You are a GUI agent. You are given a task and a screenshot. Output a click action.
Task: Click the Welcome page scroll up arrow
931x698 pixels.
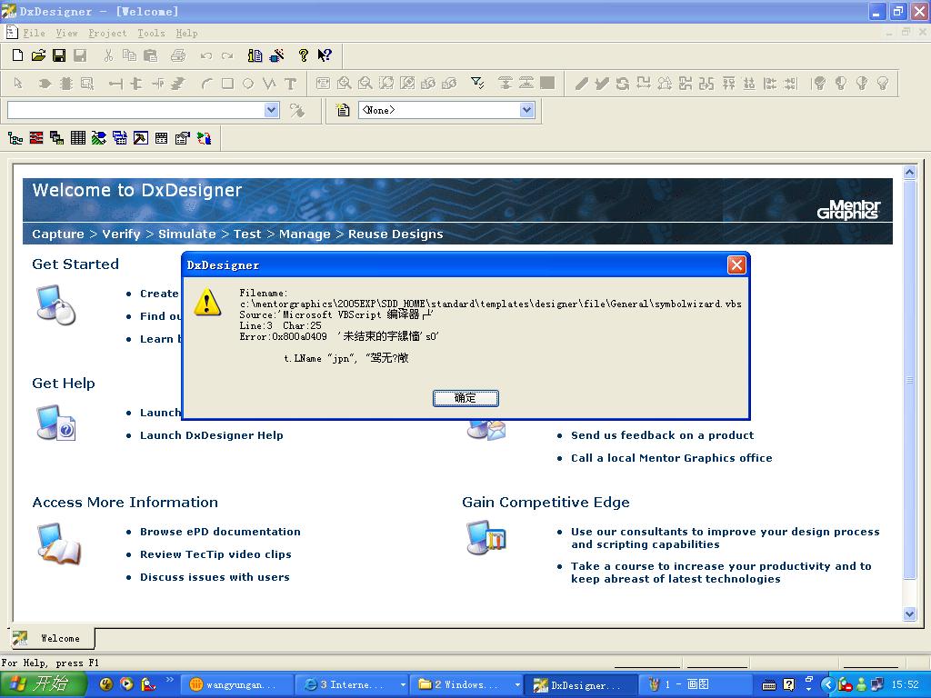pos(909,173)
